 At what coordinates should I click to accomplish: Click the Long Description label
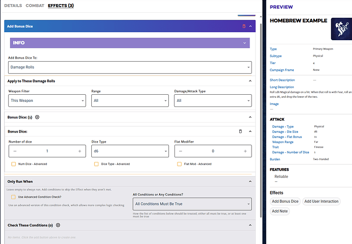point(282,87)
